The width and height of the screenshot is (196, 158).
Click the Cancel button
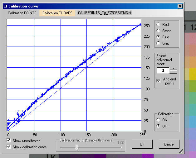tap(169, 144)
